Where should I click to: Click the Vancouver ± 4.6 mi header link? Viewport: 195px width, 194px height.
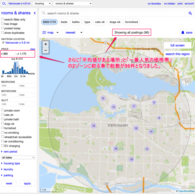(19, 3)
